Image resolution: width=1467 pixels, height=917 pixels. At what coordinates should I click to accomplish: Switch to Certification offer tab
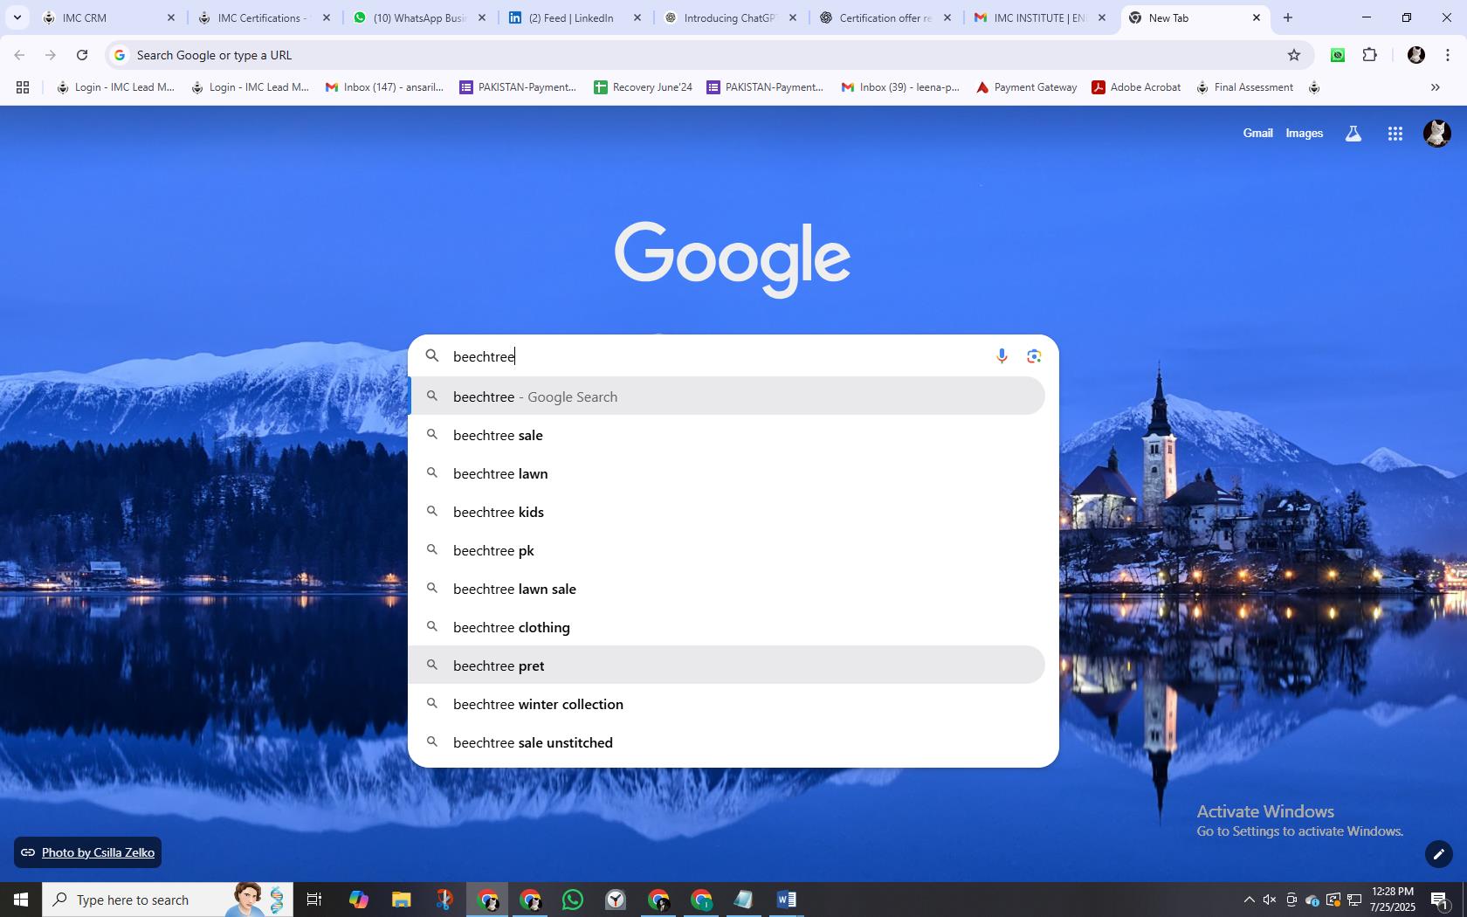[x=885, y=17]
